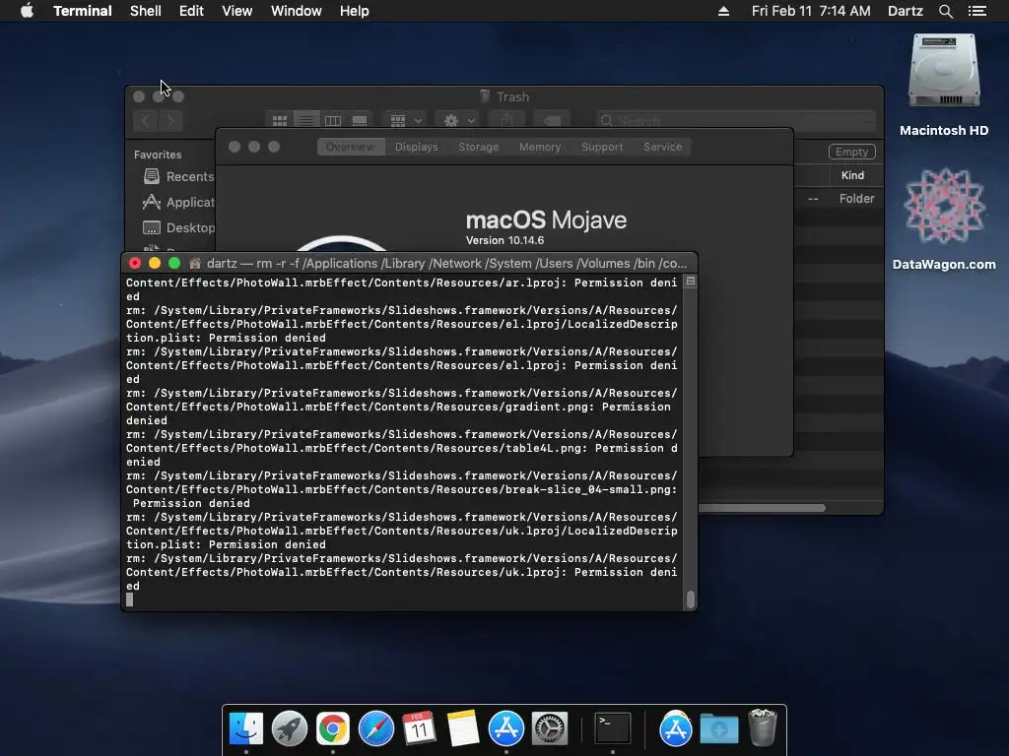This screenshot has height=756, width=1009.
Task: Click Search field in Trash window
Action: pos(735,120)
